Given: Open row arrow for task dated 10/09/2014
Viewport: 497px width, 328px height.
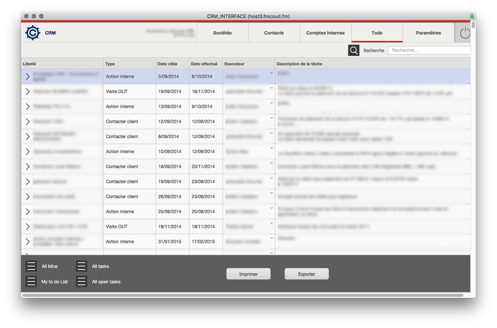Looking at the screenshot, I should pos(27,152).
